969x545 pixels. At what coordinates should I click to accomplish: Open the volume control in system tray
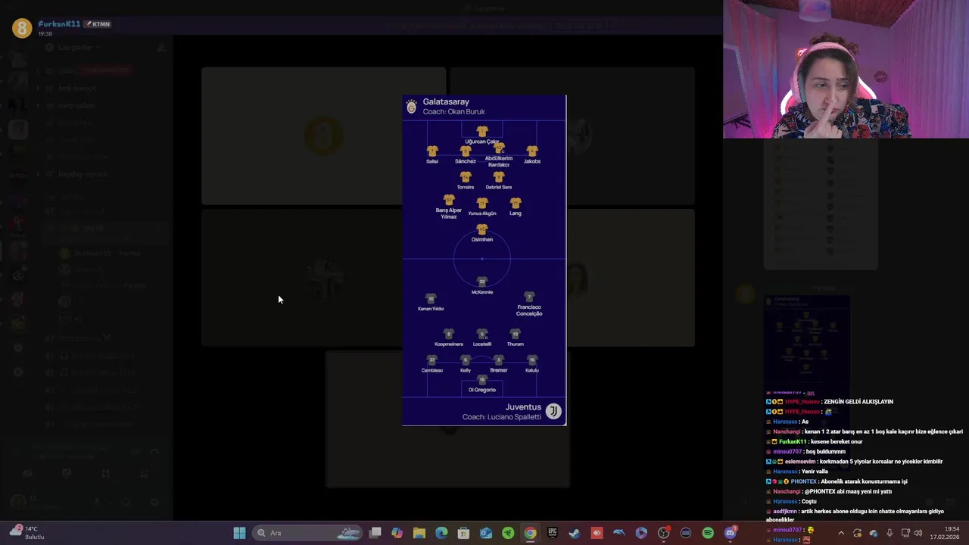coord(918,533)
